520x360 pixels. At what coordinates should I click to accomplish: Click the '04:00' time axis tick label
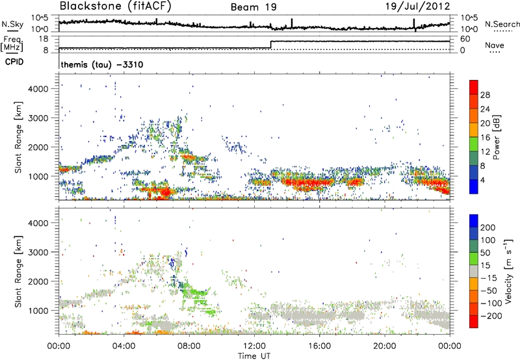(x=123, y=346)
